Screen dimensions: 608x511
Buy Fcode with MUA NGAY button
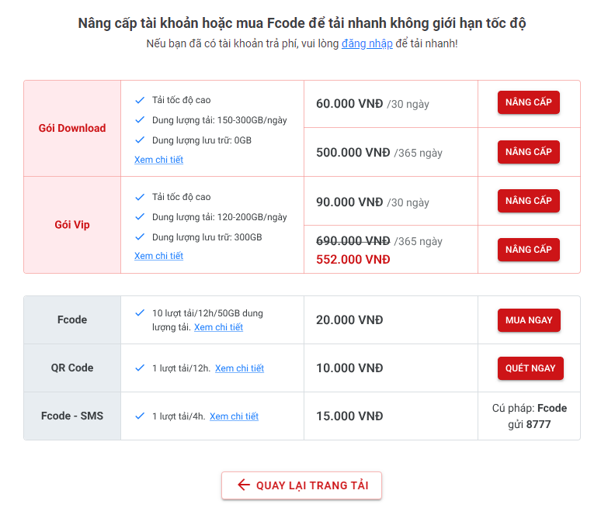pos(529,320)
